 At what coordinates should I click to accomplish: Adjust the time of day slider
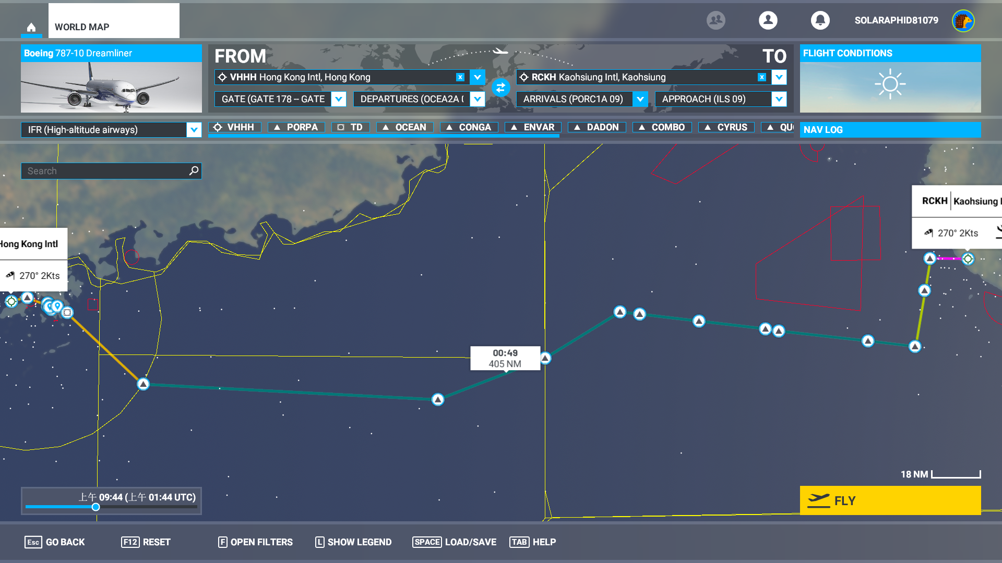96,507
